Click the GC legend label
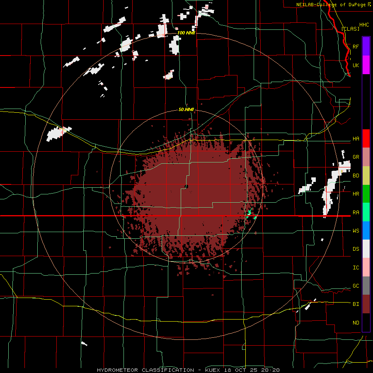 pos(356,286)
